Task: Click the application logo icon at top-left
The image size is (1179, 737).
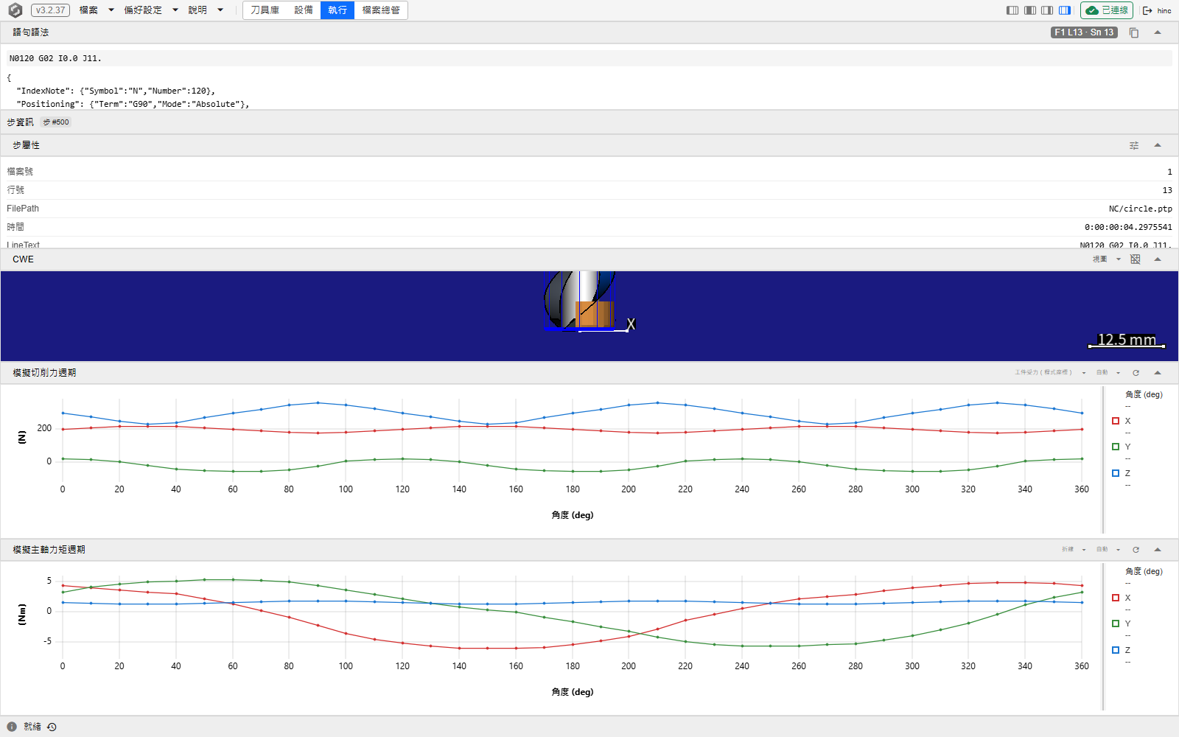Action: click(15, 10)
